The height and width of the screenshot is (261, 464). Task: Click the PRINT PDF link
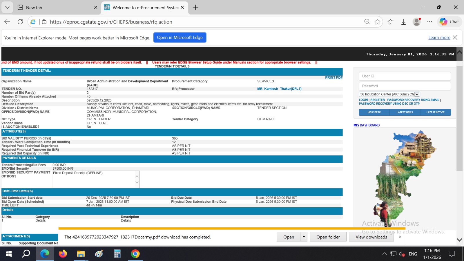tap(333, 77)
